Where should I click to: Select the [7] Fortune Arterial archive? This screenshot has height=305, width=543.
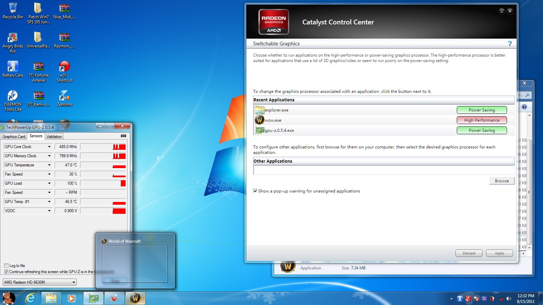pyautogui.click(x=38, y=72)
